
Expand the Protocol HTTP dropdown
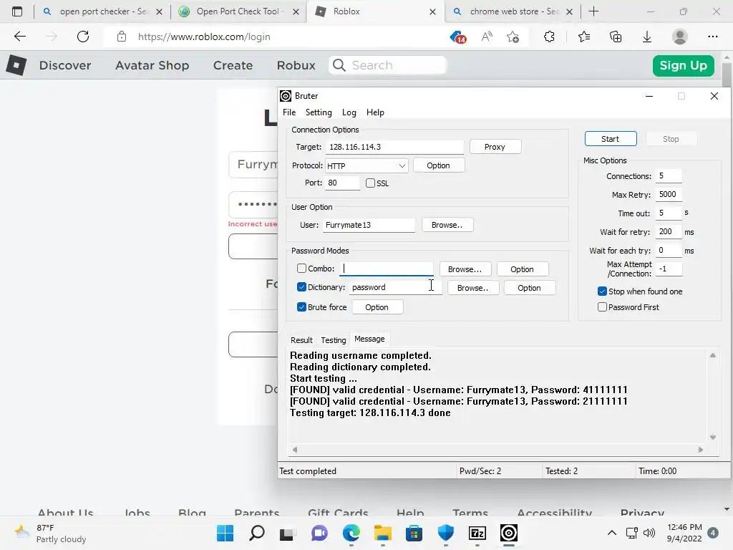(x=402, y=166)
